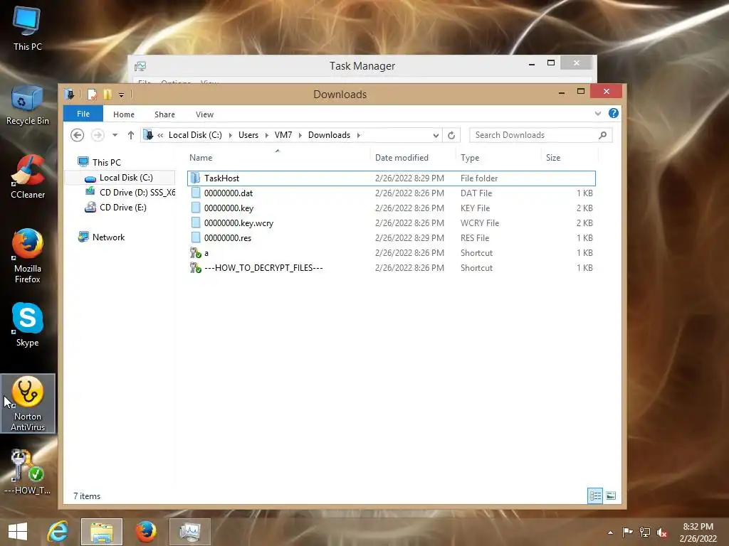Click New Folder icon in quick access toolbar

(x=107, y=95)
